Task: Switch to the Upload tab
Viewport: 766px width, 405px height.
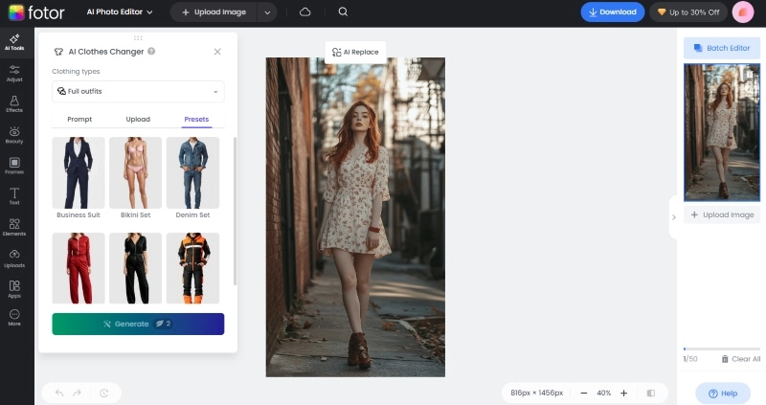Action: pos(138,120)
